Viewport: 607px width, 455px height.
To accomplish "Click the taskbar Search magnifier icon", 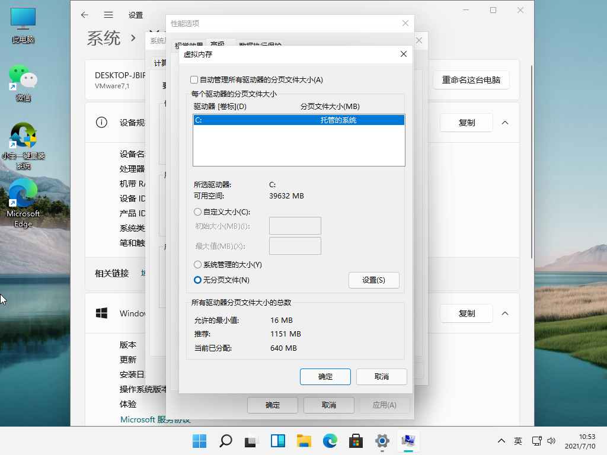I will pos(225,441).
